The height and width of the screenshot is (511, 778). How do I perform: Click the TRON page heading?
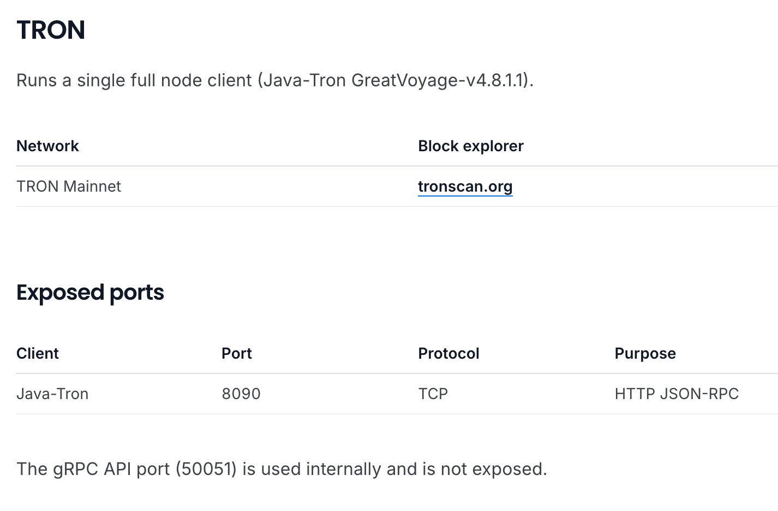[51, 30]
